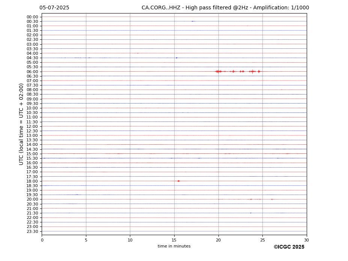Click the ©ICGC 2025 copyright text
348x261 pixels.
click(x=289, y=247)
